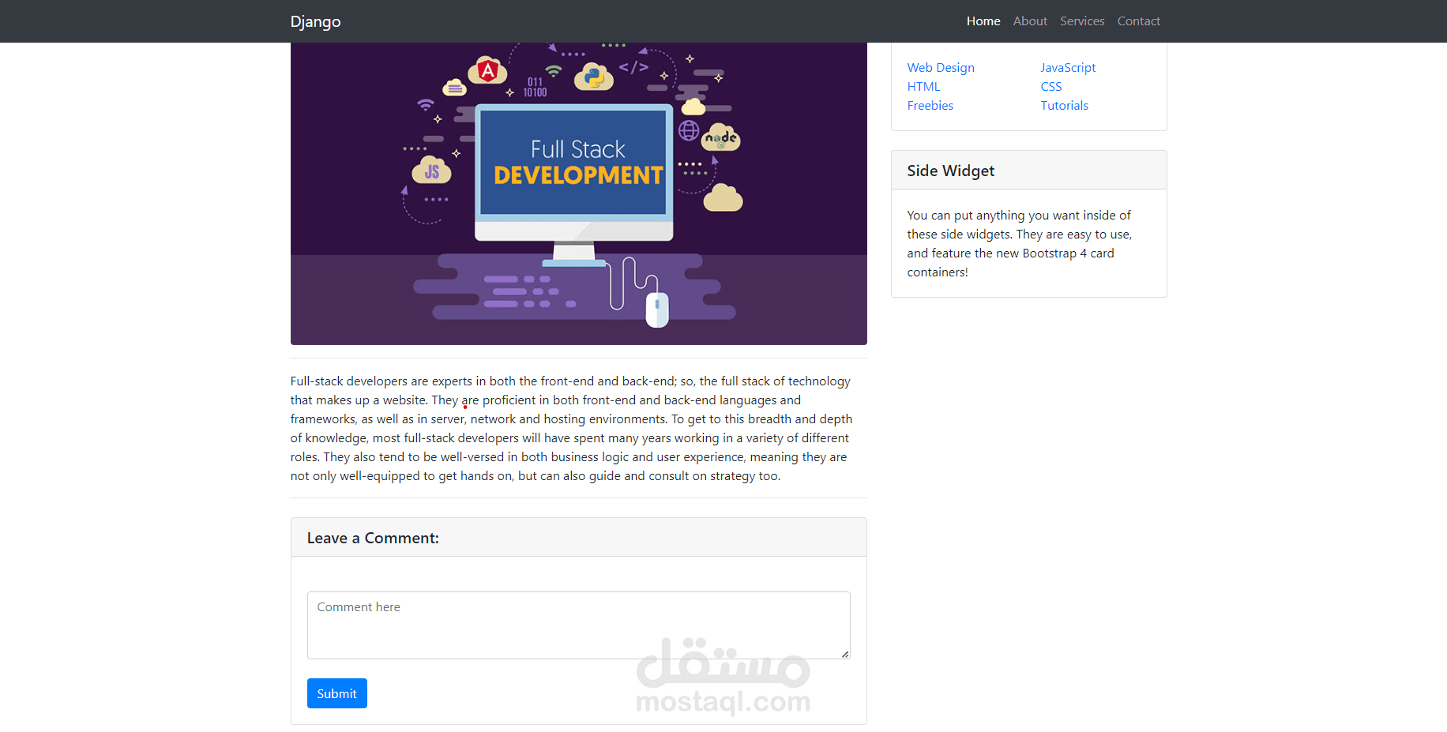The height and width of the screenshot is (732, 1447).
Task: Submit the comment
Action: click(x=337, y=693)
